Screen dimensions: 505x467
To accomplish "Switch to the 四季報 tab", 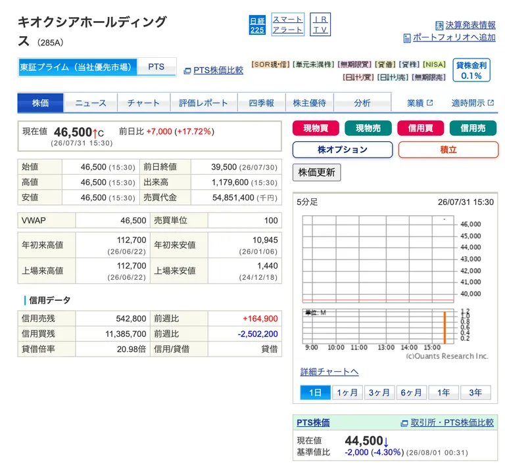I will (x=261, y=103).
